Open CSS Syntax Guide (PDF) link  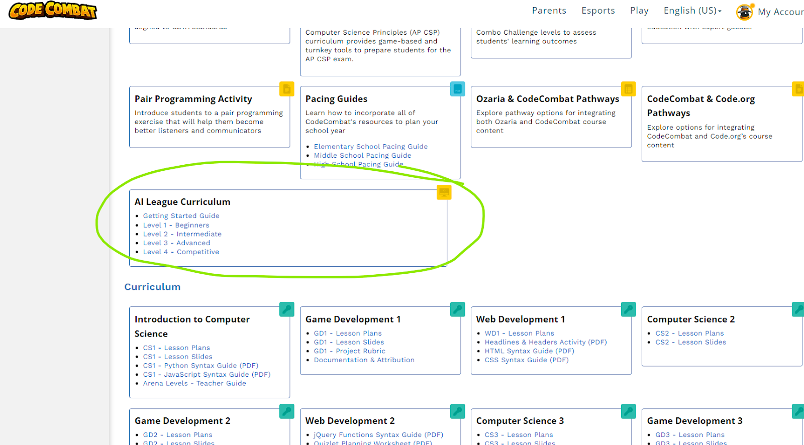point(527,360)
